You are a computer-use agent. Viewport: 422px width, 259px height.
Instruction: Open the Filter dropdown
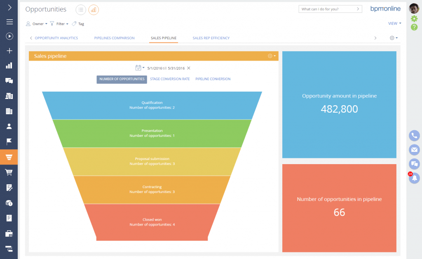pos(59,24)
